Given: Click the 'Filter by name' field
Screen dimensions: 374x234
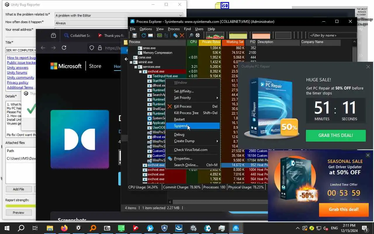Looking at the screenshot, I should [333, 35].
